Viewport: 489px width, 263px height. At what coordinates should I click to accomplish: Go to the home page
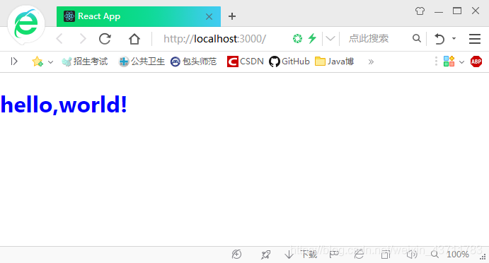click(x=134, y=39)
